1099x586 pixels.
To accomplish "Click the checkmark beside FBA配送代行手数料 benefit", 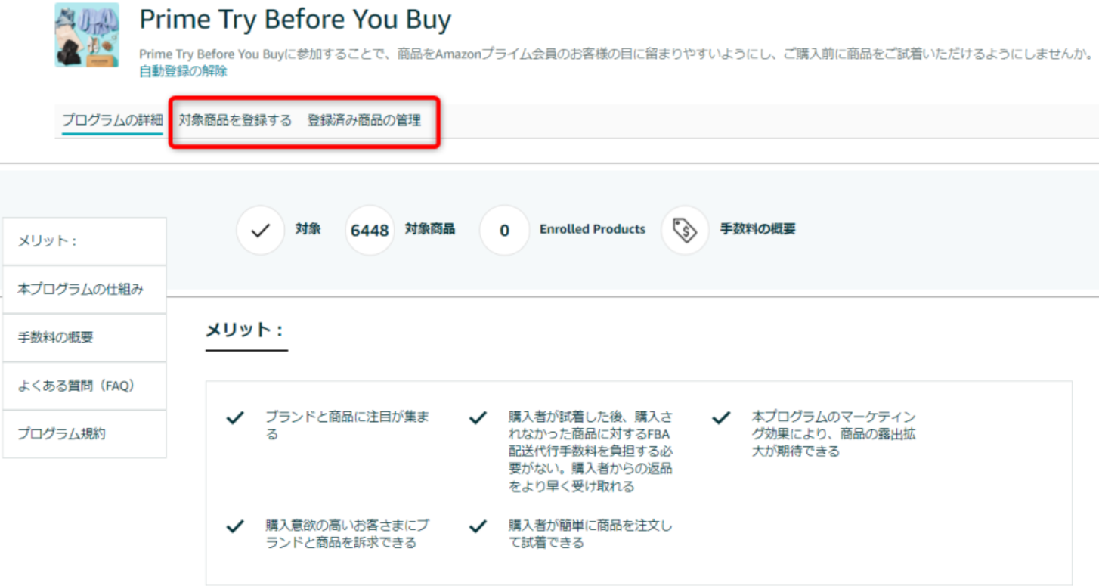I will click(x=478, y=417).
